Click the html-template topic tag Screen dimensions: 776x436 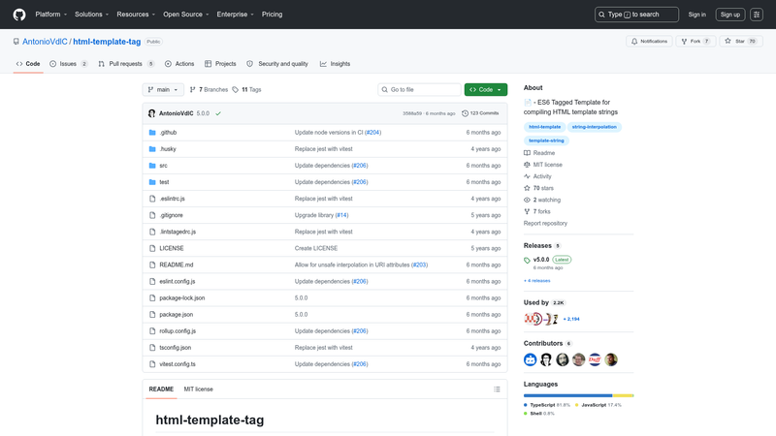(x=544, y=127)
